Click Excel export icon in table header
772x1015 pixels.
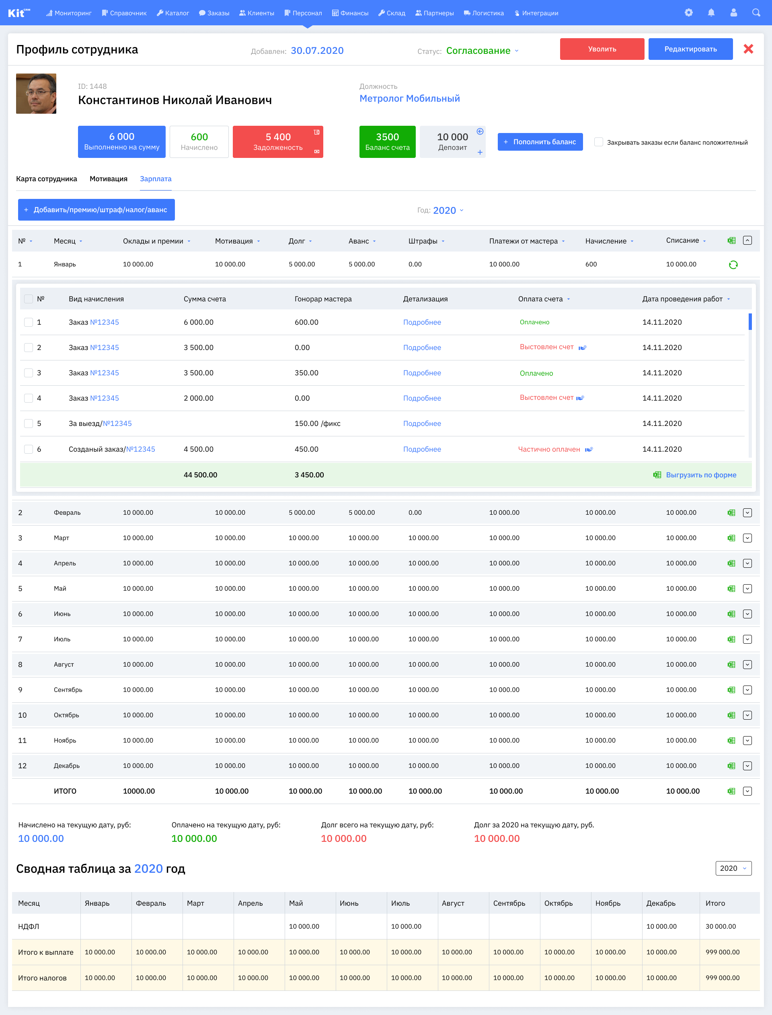coord(731,241)
